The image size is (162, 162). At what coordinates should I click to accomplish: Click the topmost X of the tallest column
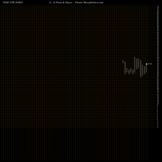click(135, 58)
